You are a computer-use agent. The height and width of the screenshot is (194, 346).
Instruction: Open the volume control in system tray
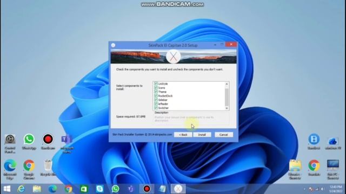tap(322, 189)
